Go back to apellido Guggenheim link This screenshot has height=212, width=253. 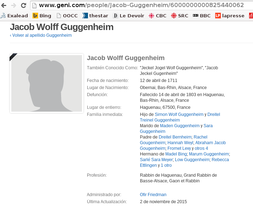point(41,35)
